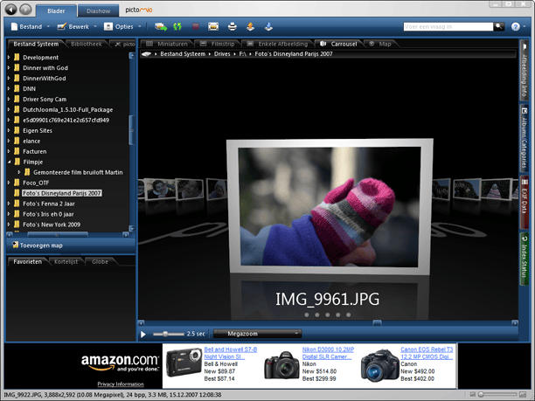Click the zoom-in icon in status bar
The image size is (535, 401).
(523, 395)
